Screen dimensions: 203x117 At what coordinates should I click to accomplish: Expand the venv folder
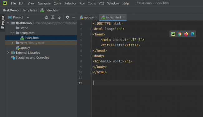12,43
